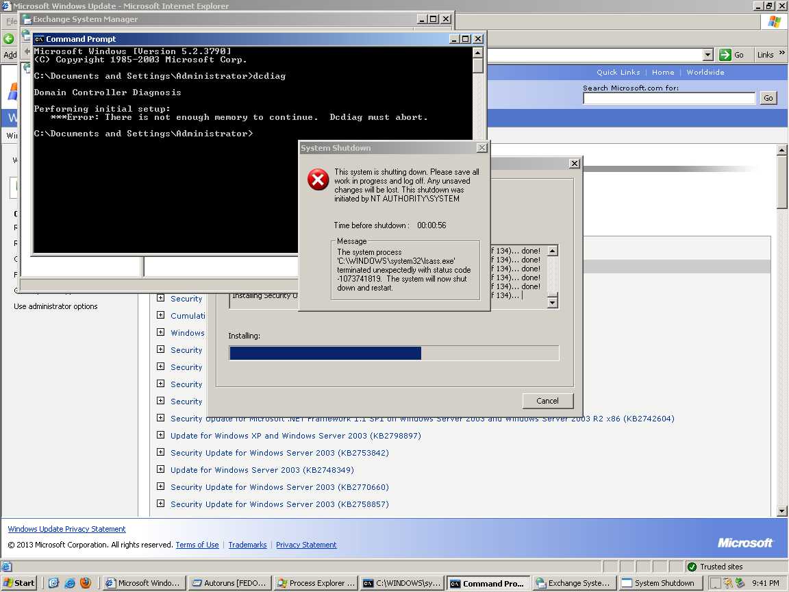Viewport: 789px width, 592px height.
Task: Expand the KB2798897 update entry
Action: pyautogui.click(x=160, y=435)
